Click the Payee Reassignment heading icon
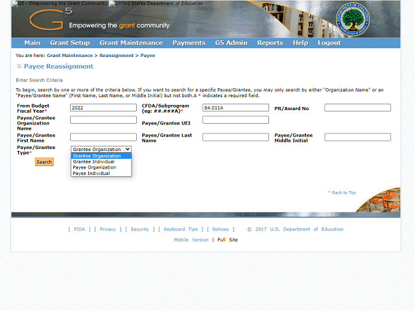This screenshot has width=415, height=311. [x=19, y=67]
